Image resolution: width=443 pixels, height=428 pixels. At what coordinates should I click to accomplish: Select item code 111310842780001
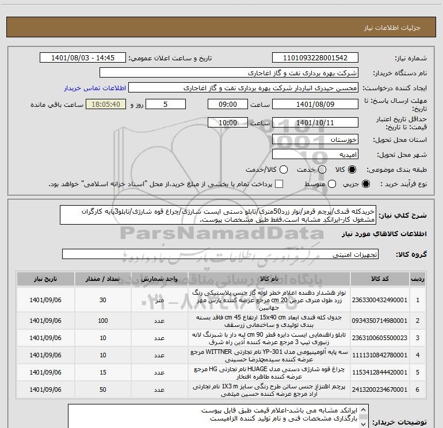(380, 355)
